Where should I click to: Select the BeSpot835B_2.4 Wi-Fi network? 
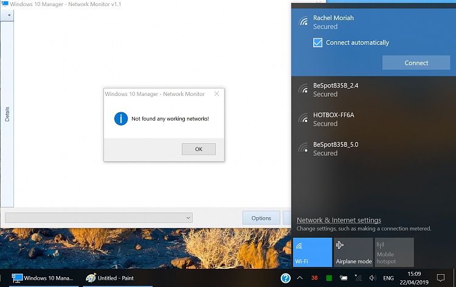click(373, 90)
